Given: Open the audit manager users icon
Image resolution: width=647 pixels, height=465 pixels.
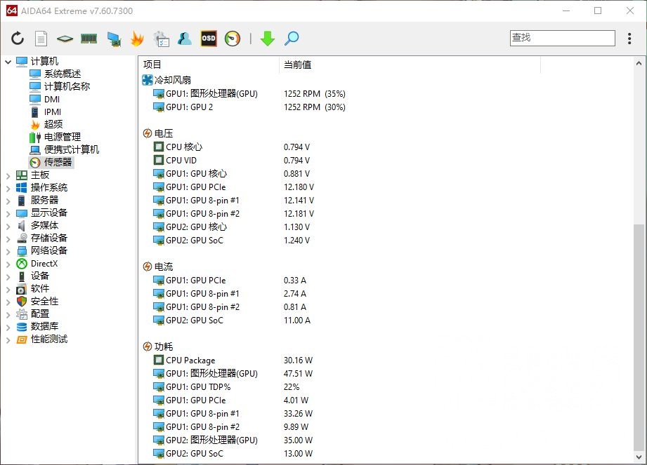Looking at the screenshot, I should (x=184, y=39).
